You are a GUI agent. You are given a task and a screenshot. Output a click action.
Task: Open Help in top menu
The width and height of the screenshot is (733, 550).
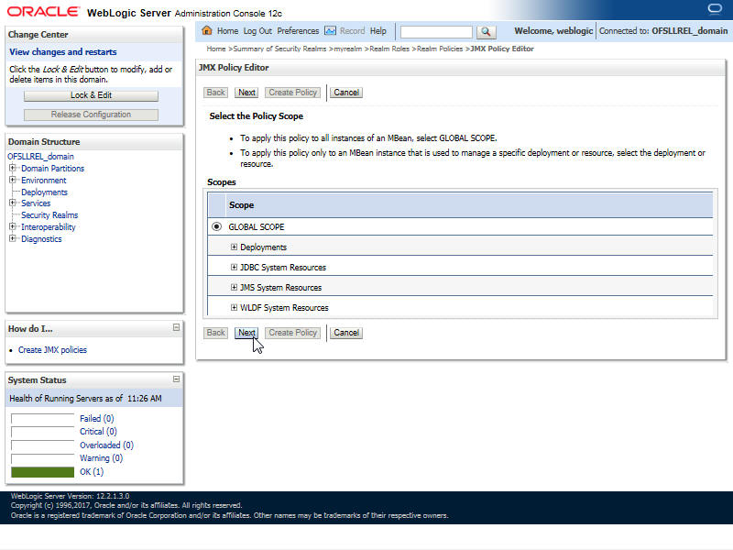378,31
